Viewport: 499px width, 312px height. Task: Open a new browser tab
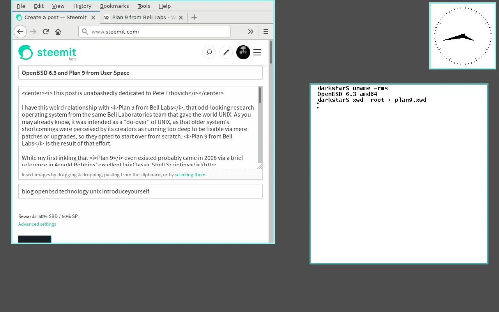point(194,17)
